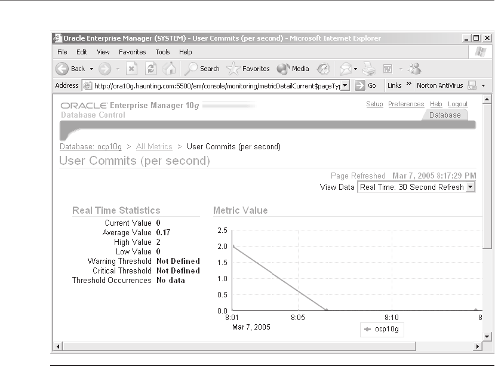
Task: Click the vertical scrollbar thumb
Action: [x=487, y=176]
